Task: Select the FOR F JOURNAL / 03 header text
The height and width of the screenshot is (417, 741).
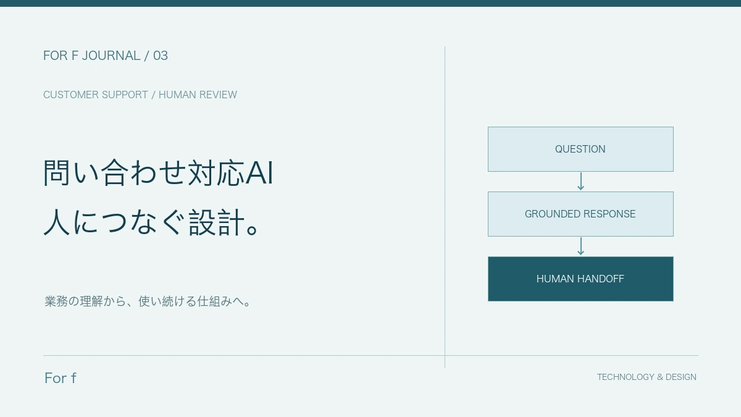Action: [106, 56]
